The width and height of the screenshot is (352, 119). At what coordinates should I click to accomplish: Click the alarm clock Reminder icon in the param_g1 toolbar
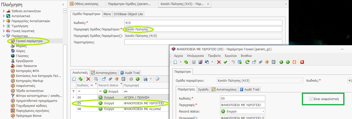[x=274, y=62]
